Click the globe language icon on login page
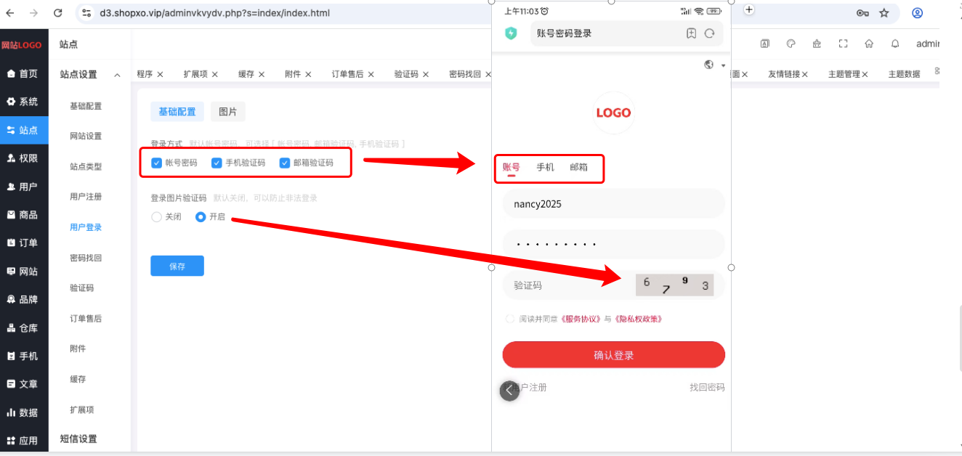This screenshot has height=456, width=962. click(x=709, y=65)
